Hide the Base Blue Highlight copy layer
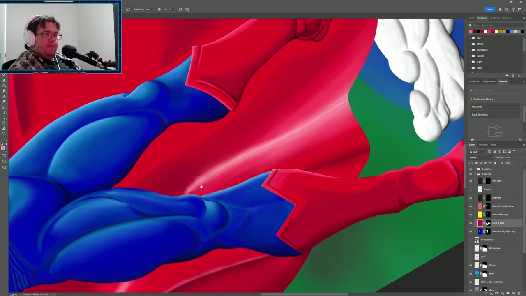Image resolution: width=526 pixels, height=296 pixels. [x=471, y=231]
